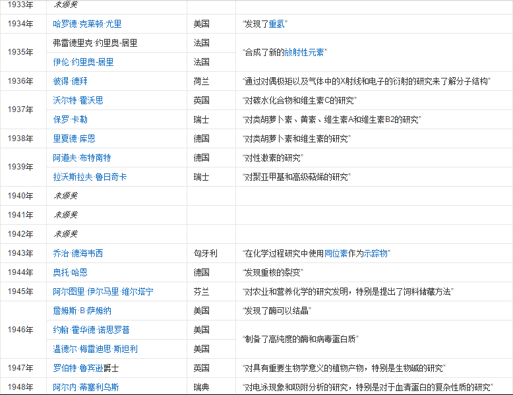Viewport: 513px width, 395px height.
Task: Click the 重氢 link in the 1934 row
Action: (277, 24)
